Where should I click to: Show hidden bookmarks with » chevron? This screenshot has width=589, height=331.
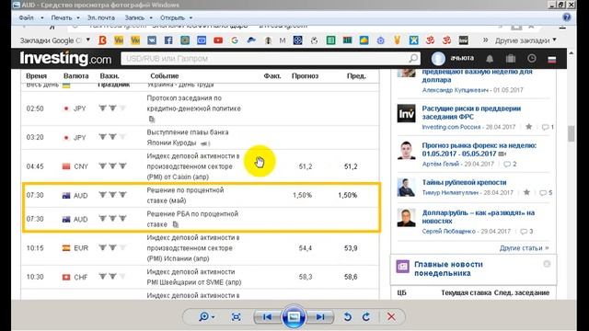485,40
